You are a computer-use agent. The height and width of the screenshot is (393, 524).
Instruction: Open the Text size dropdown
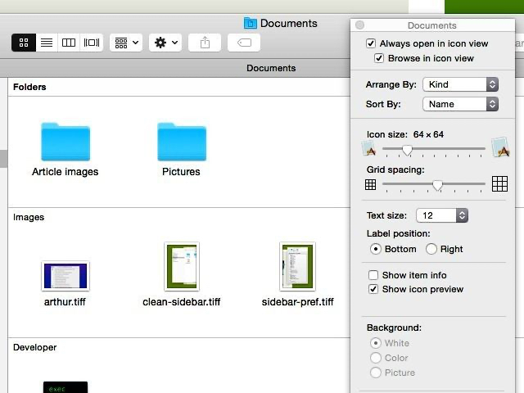pyautogui.click(x=442, y=215)
